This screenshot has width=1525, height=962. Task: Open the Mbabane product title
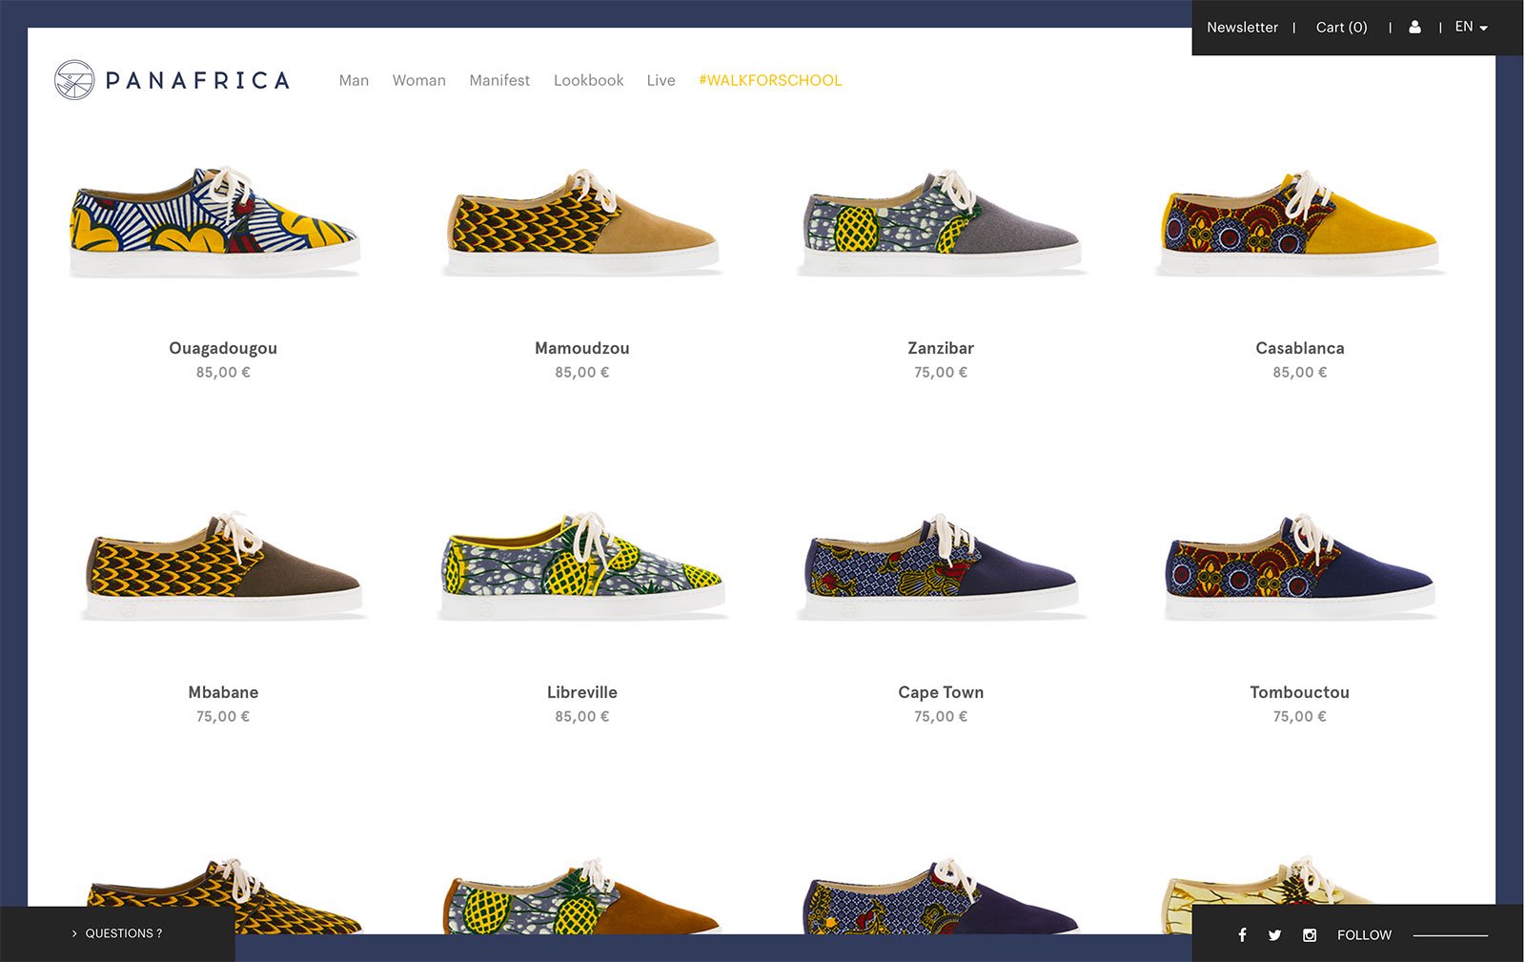click(223, 692)
